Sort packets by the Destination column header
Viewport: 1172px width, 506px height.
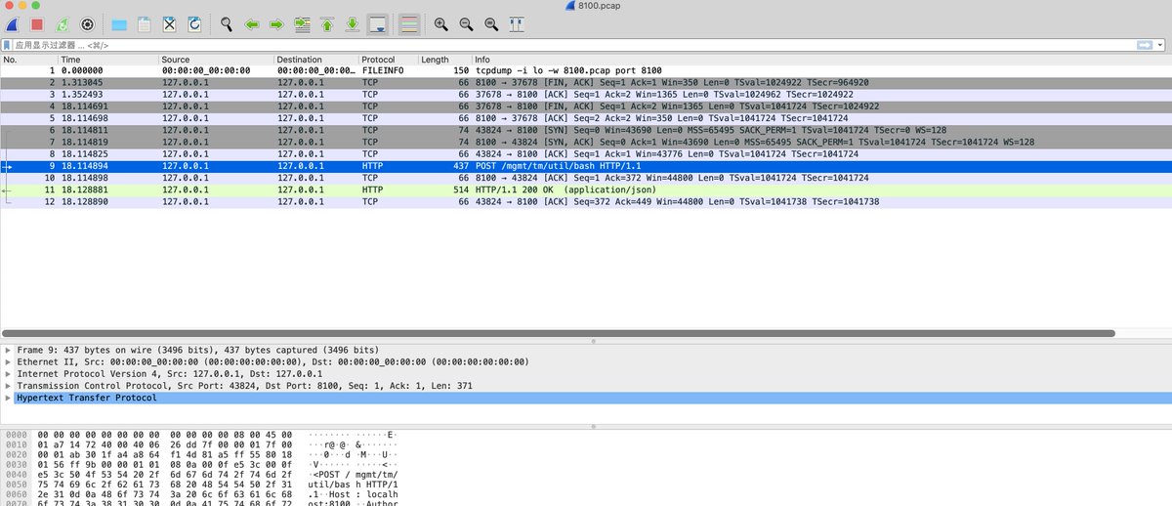[x=315, y=60]
